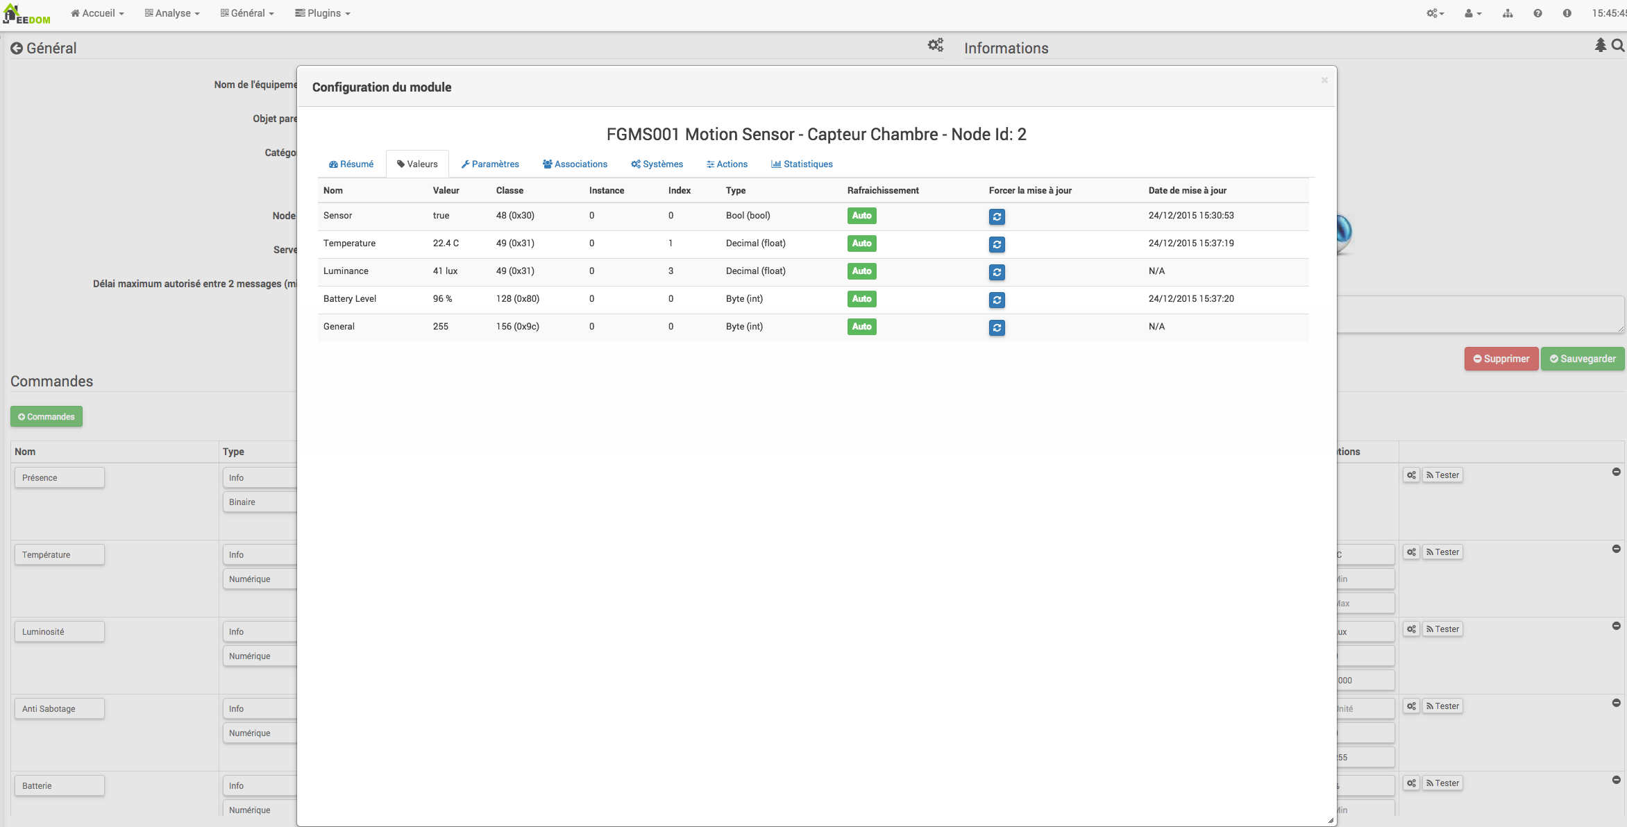Open the sitemap network icon in navbar
Screen dimensions: 1627x827
(x=1508, y=13)
